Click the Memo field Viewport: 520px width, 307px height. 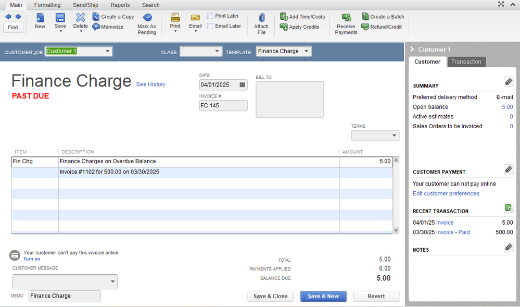click(65, 296)
